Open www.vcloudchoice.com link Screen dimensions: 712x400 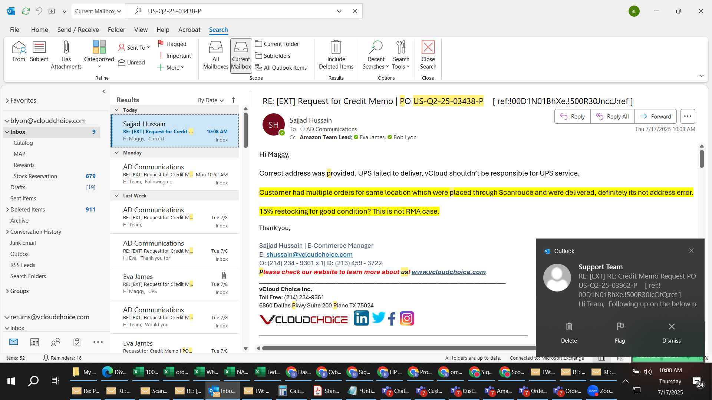click(448, 272)
